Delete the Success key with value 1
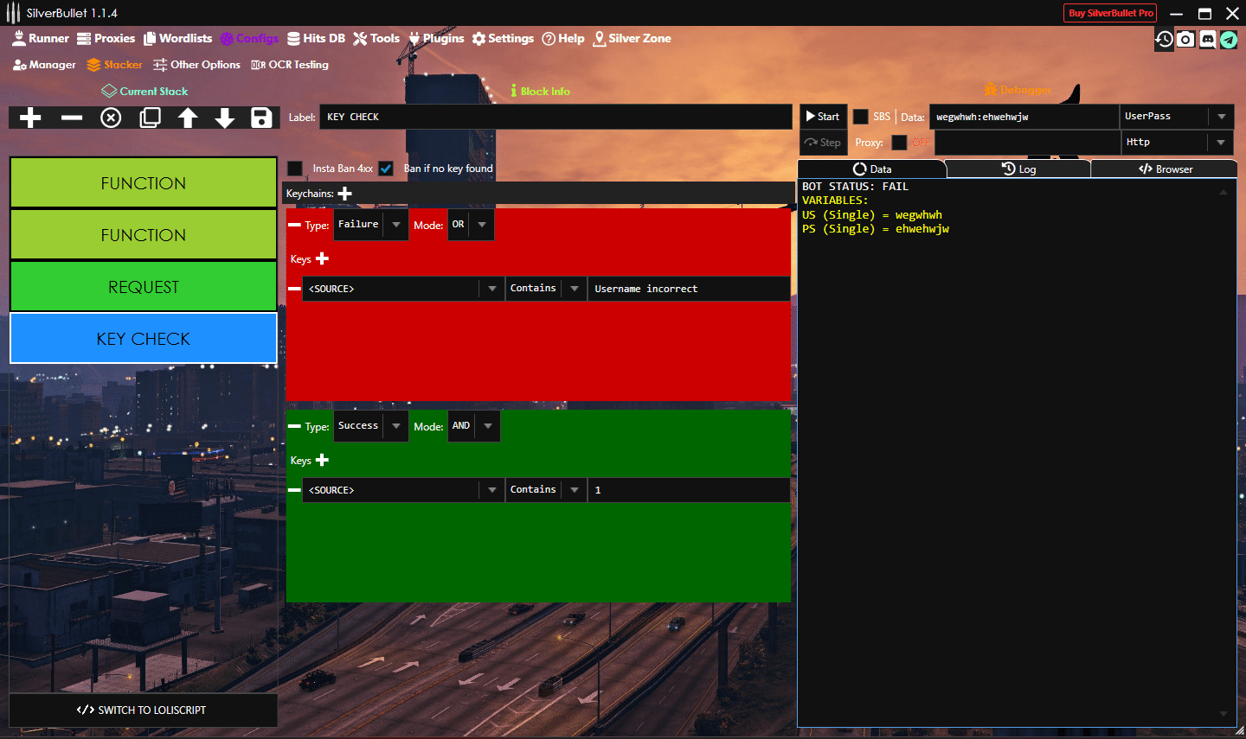Screen dimensions: 1246x739 tap(294, 490)
